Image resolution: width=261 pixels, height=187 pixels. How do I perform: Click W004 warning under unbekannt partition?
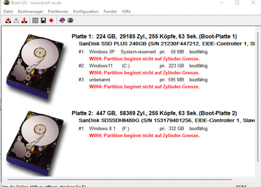pos(144,87)
